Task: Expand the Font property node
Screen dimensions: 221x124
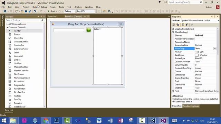Action: click(173, 91)
